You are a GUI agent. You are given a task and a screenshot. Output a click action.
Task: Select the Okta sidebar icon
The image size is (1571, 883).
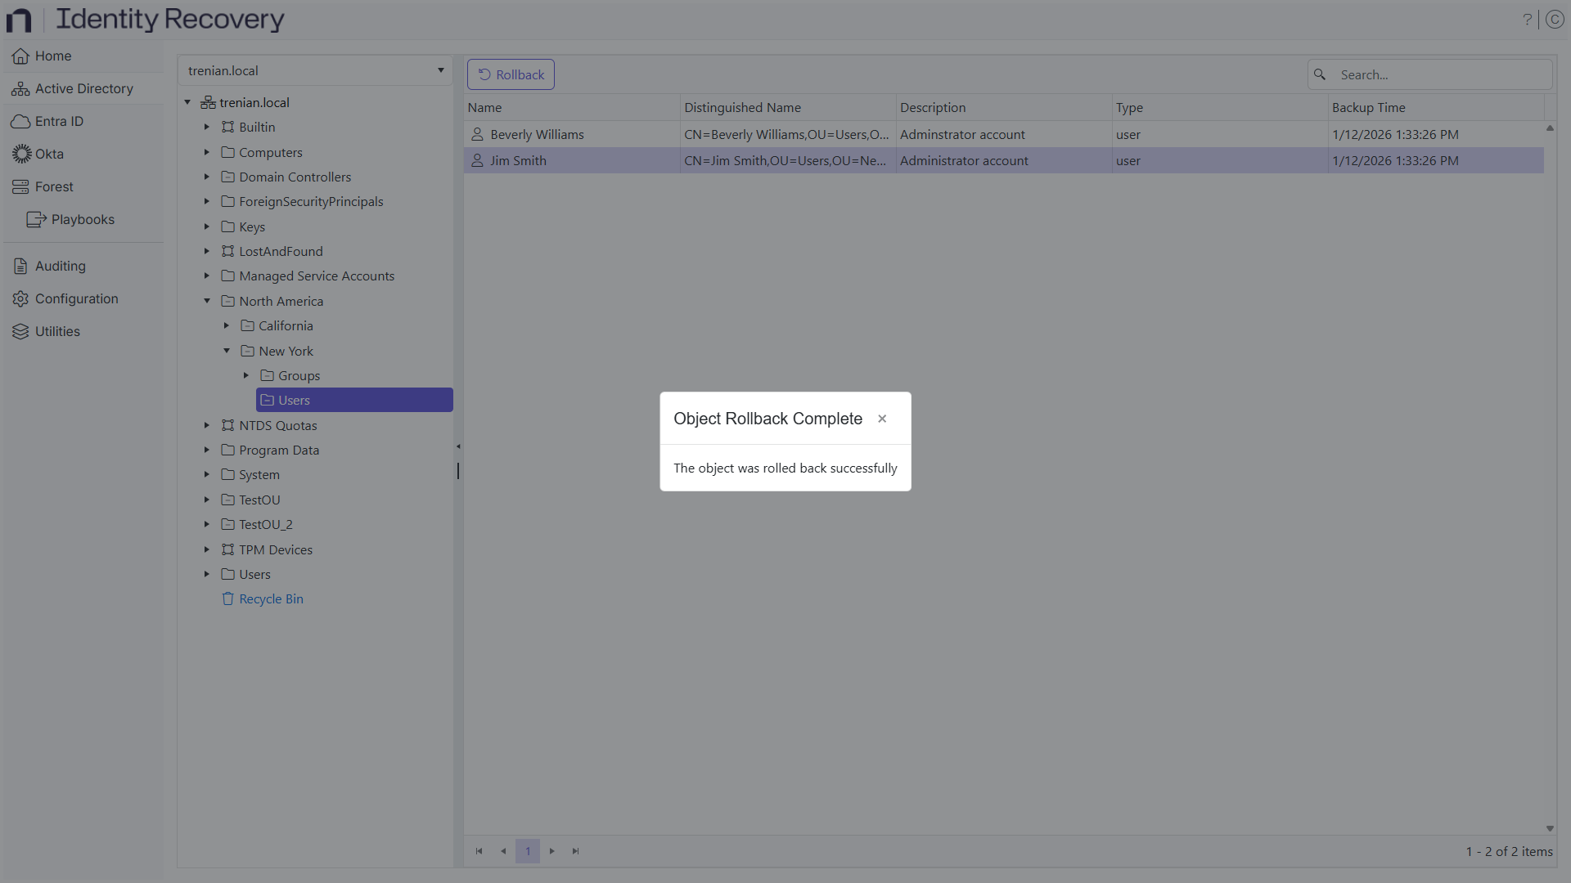[x=20, y=154]
